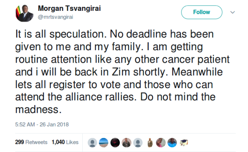Open the graduation cap liker avatar

coord(184,142)
